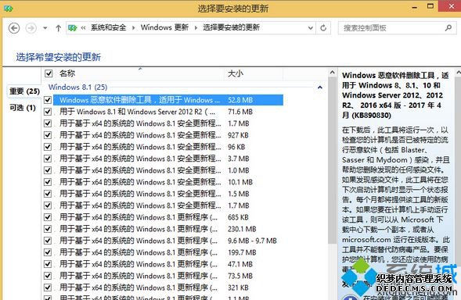Click the Windows 更新 breadcrumb link
The width and height of the screenshot is (461, 300).
164,27
